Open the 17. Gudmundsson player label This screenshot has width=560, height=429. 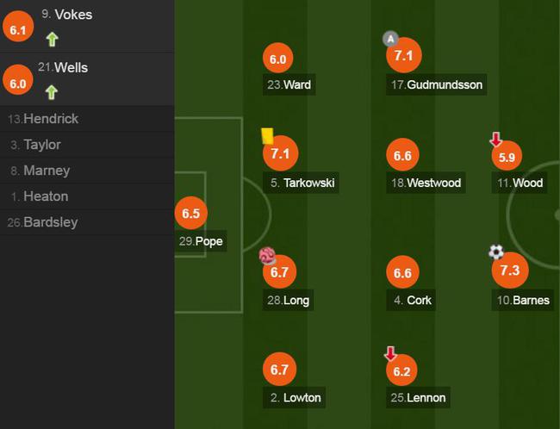pos(437,84)
